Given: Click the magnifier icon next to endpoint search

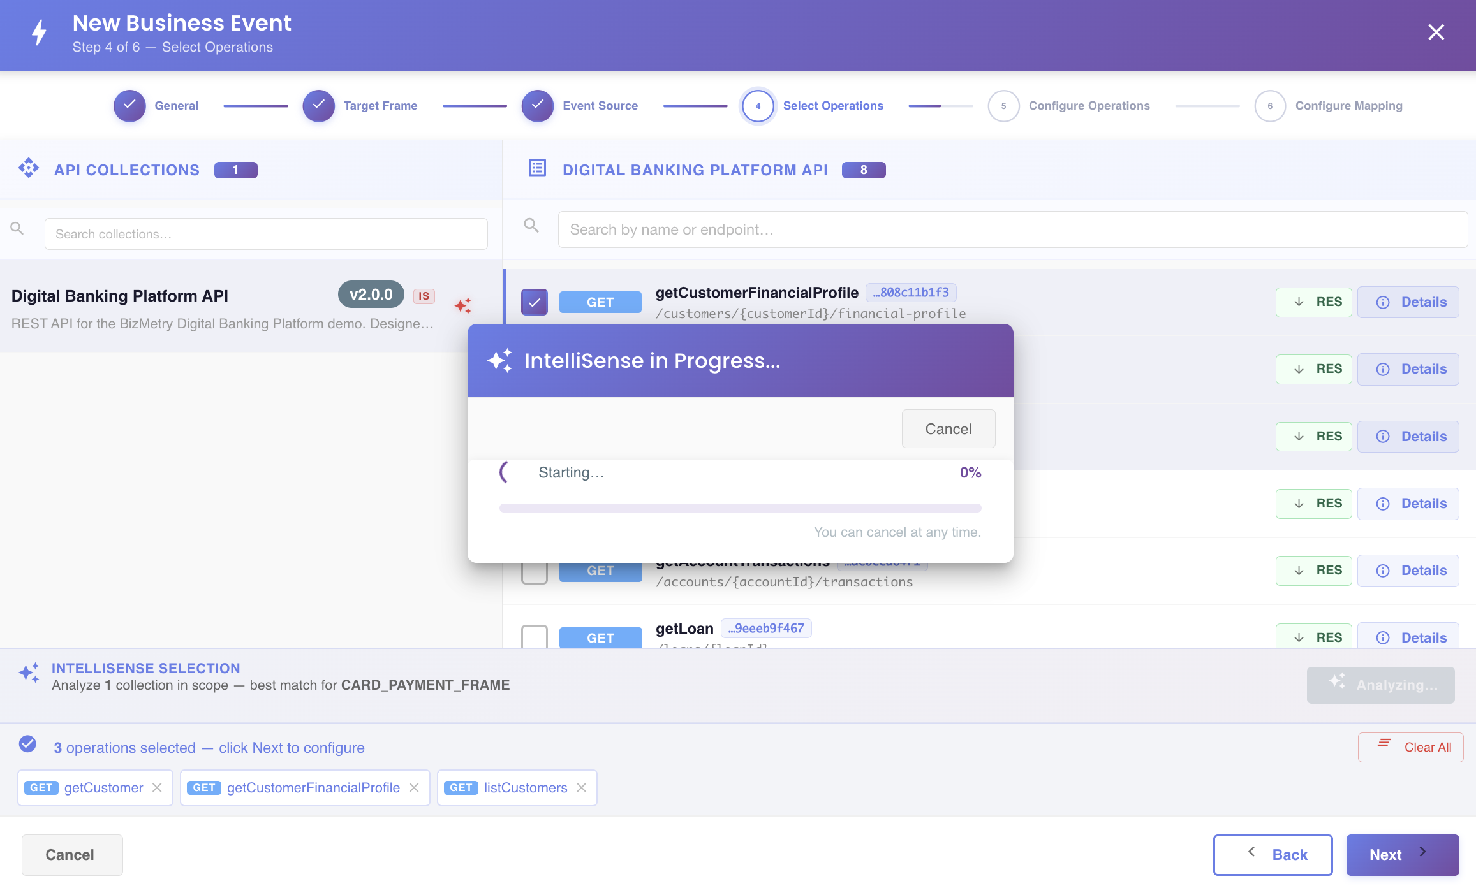Looking at the screenshot, I should 531,226.
